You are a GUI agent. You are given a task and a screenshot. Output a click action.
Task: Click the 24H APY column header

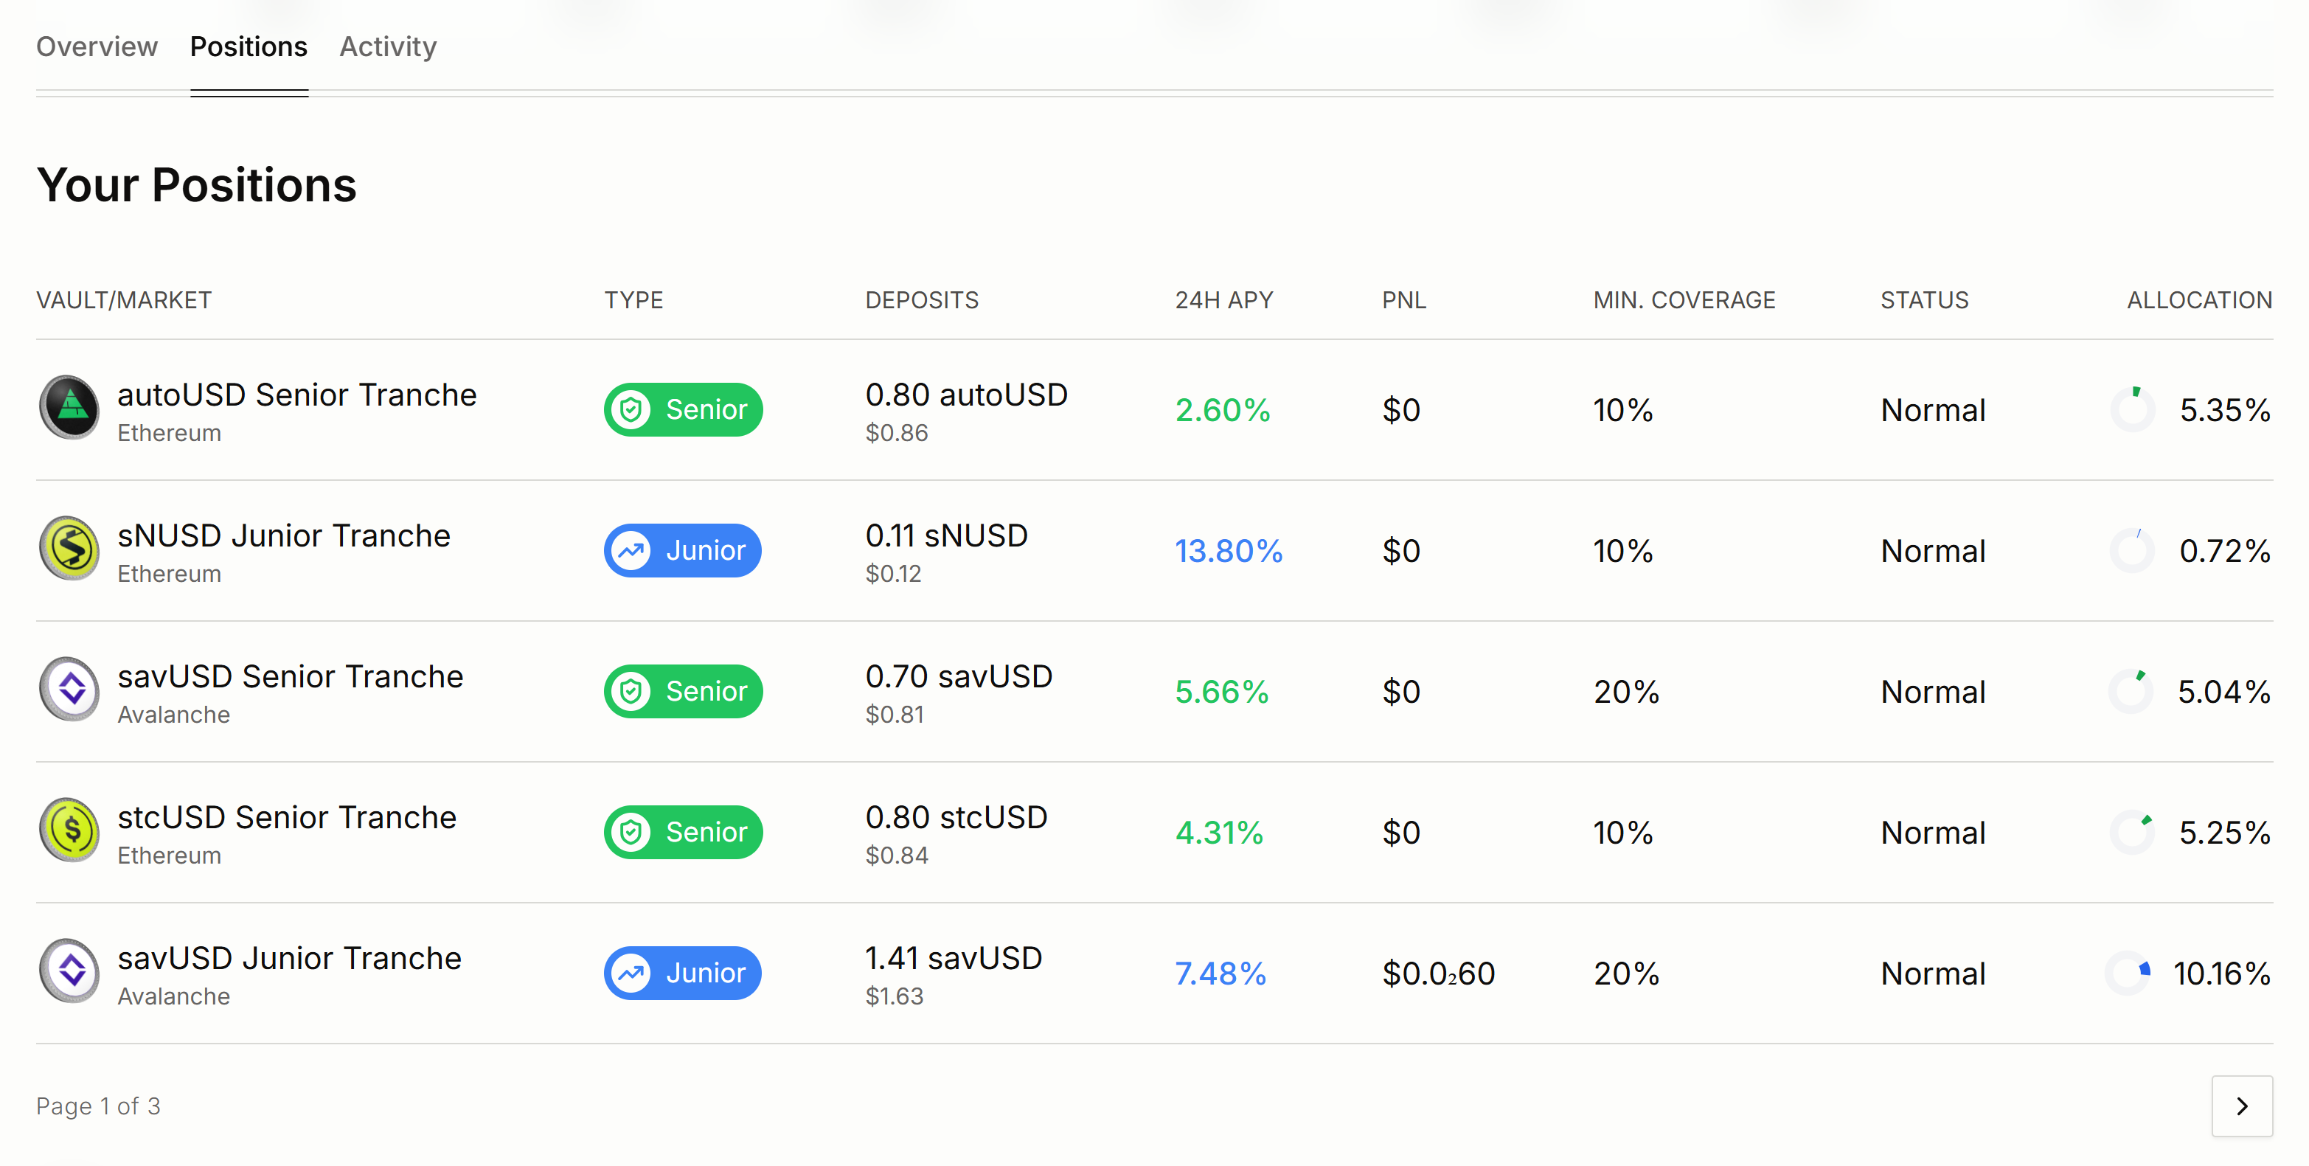coord(1223,300)
